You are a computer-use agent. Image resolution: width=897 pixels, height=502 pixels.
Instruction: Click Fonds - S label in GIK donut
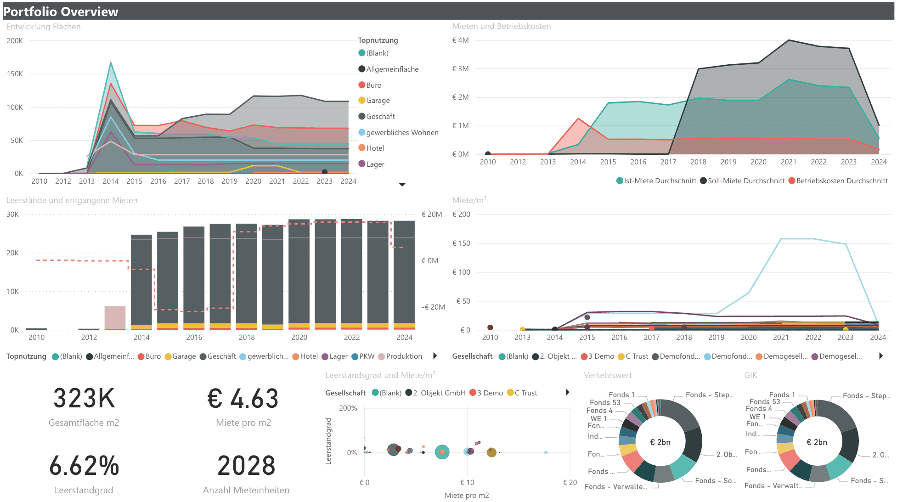(869, 481)
